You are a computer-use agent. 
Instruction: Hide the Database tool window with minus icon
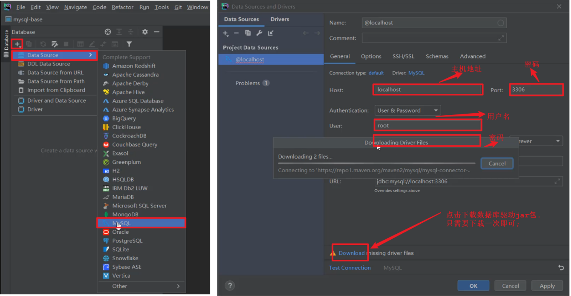click(x=157, y=32)
